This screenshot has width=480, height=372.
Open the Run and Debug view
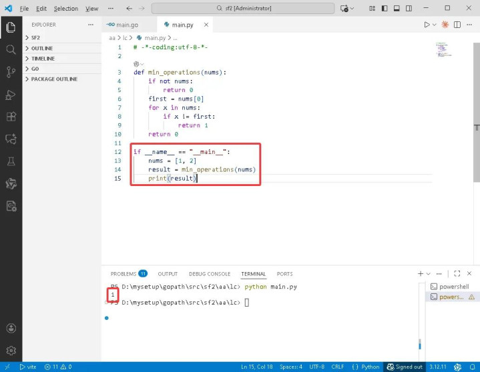tap(11, 95)
